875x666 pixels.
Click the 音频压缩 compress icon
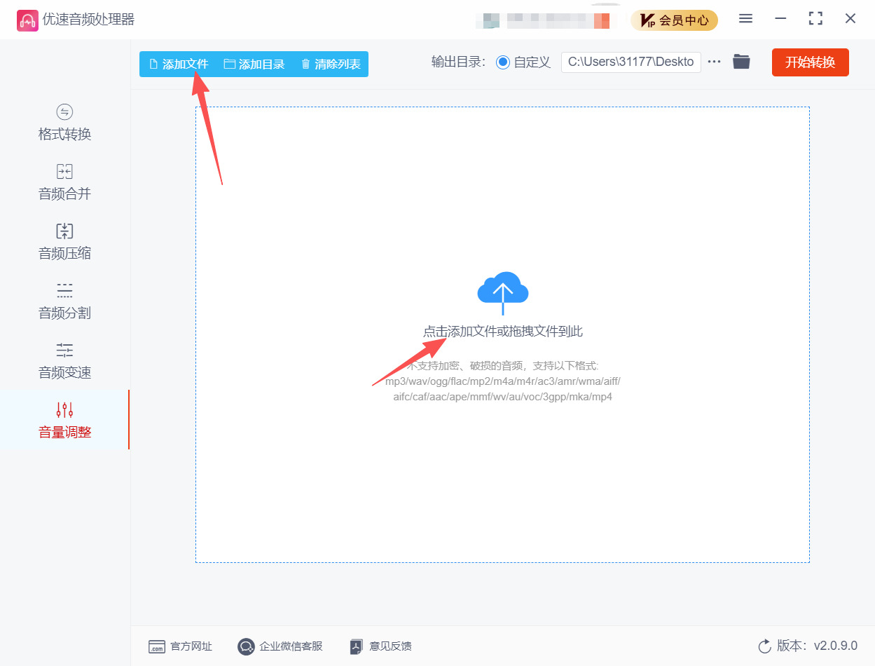[x=64, y=231]
